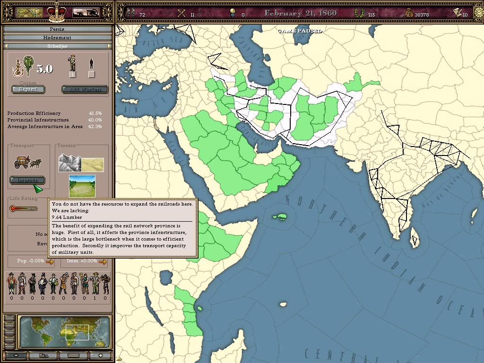Click the clock icon at top right

pyautogui.click(x=478, y=13)
